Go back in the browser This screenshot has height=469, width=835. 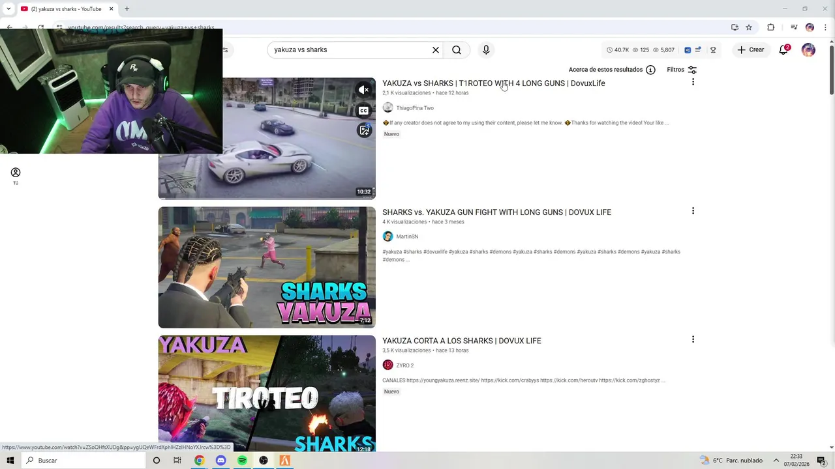click(10, 27)
